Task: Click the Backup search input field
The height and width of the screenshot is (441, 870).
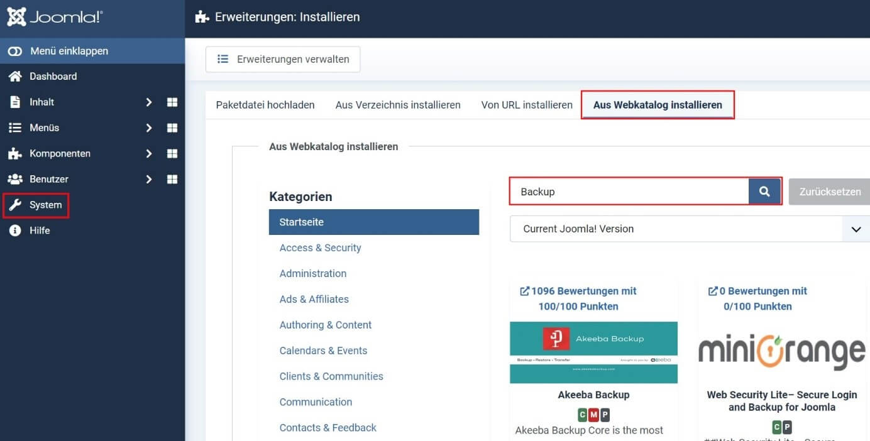Action: (x=629, y=192)
